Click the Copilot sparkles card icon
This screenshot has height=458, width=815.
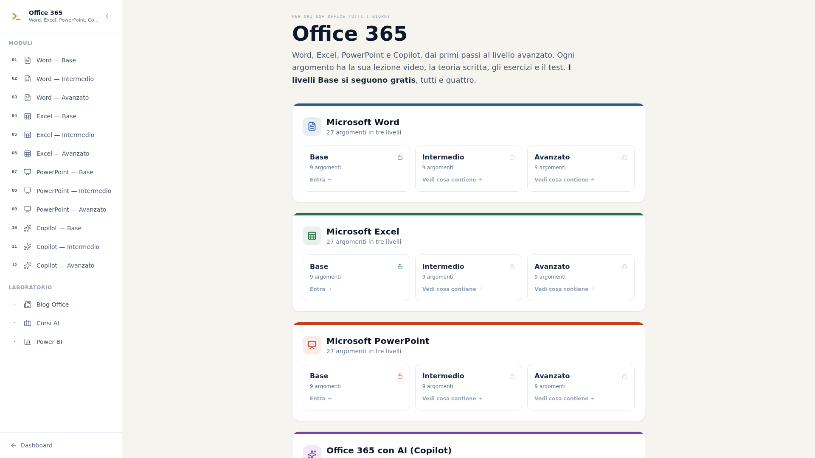click(312, 452)
